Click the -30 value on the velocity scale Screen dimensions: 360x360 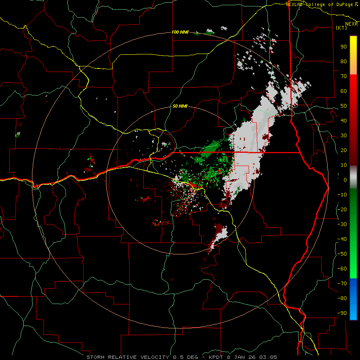342,224
